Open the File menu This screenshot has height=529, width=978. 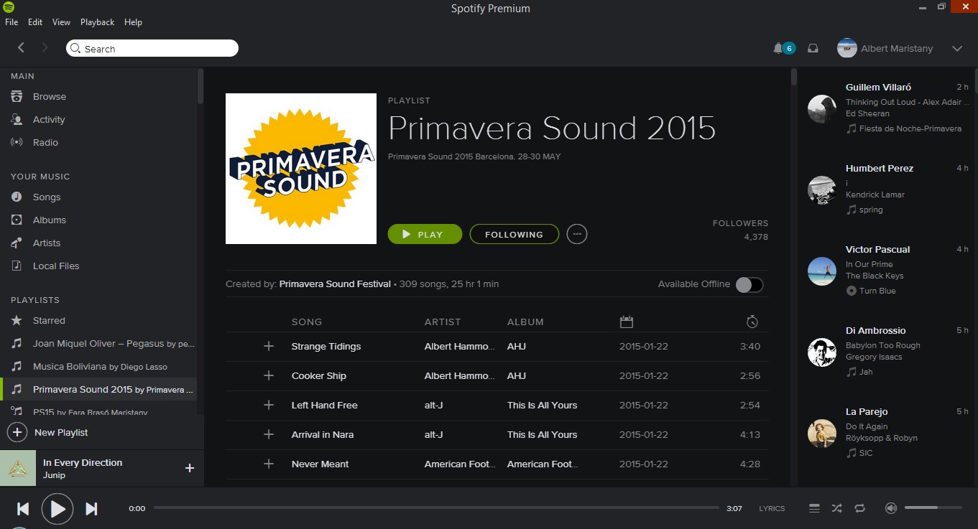coord(11,22)
